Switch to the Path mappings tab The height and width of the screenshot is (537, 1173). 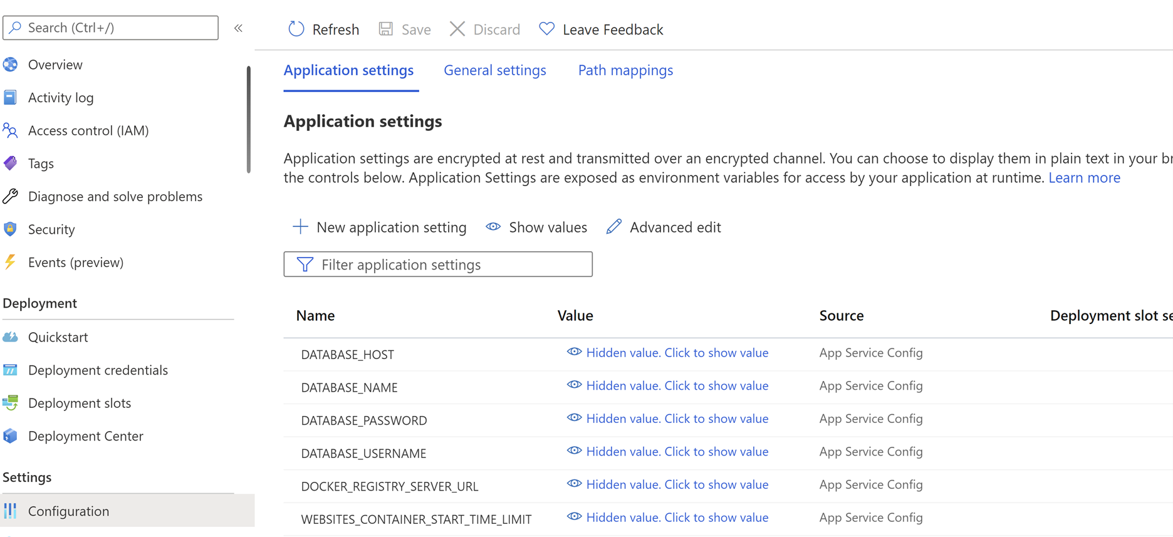pos(625,70)
